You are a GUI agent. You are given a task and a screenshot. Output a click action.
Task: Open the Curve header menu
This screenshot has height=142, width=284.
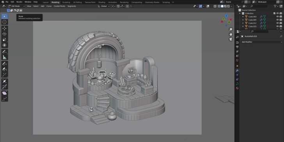[x=49, y=6]
